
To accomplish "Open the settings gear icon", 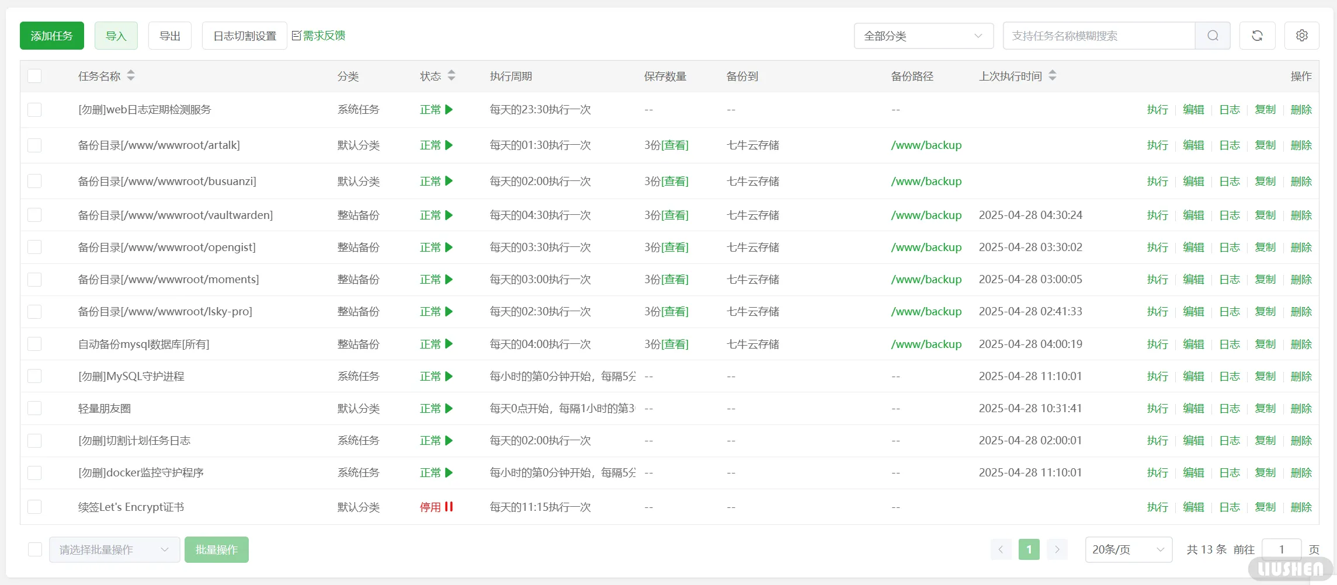I will pos(1301,36).
